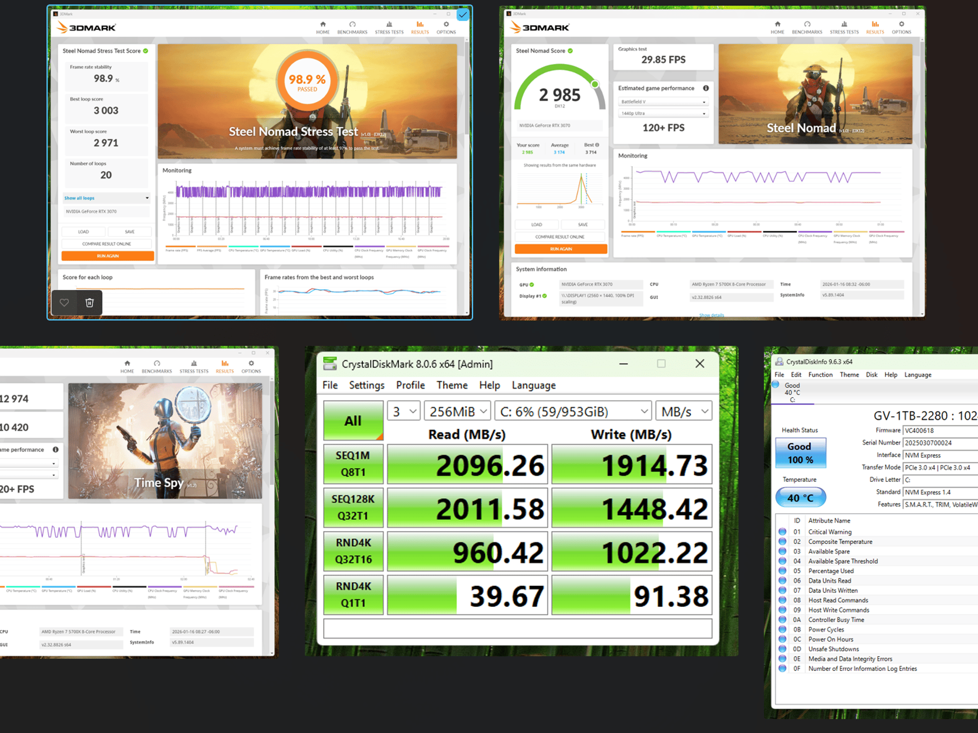
Task: Select Results icon in Time Spy window
Action: click(224, 364)
